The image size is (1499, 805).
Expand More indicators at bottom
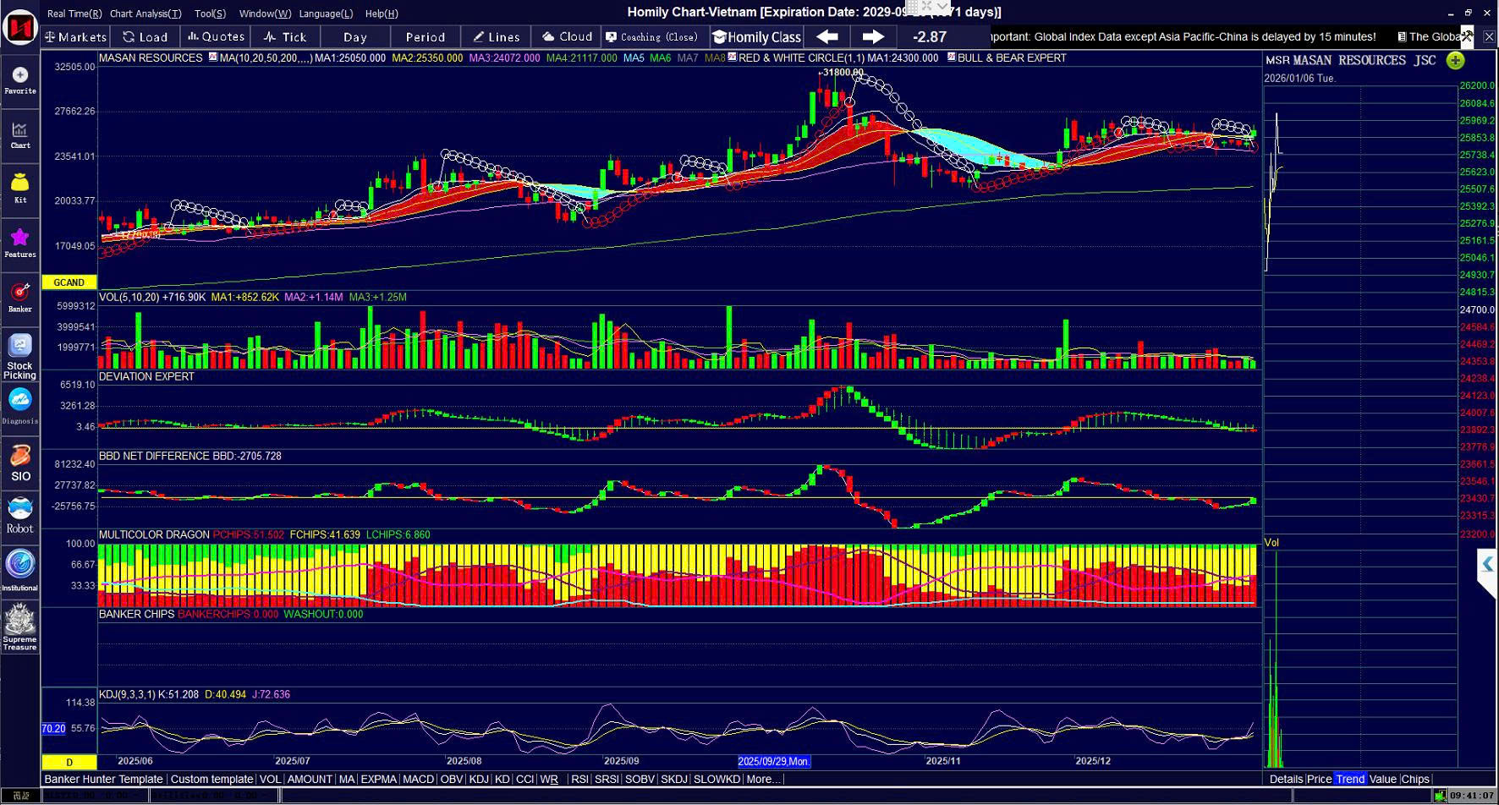(x=764, y=780)
